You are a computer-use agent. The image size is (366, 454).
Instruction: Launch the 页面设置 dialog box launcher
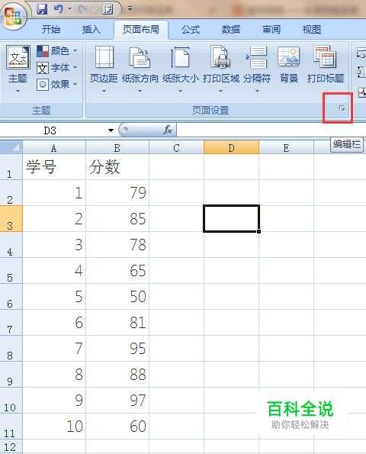(x=342, y=108)
